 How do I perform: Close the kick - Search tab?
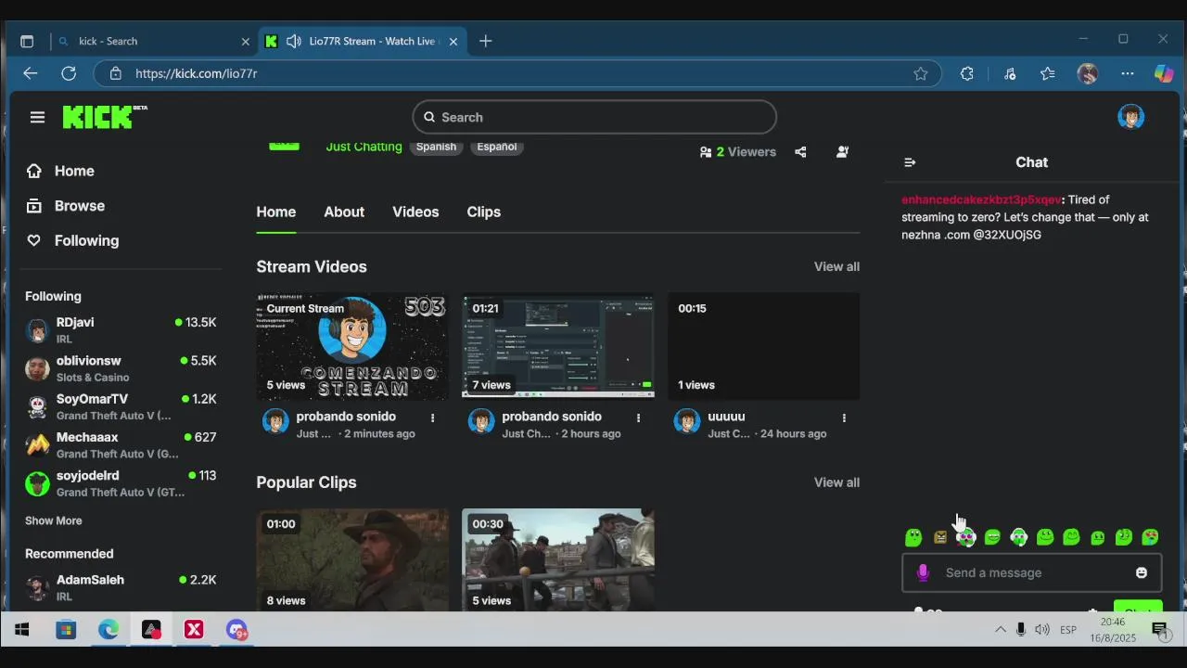coord(246,41)
